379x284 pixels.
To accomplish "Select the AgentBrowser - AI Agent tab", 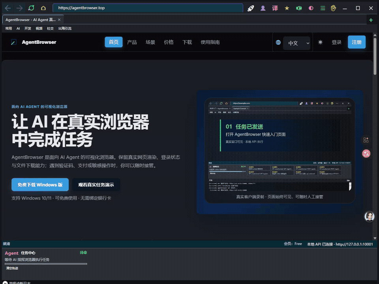I will 31,20.
